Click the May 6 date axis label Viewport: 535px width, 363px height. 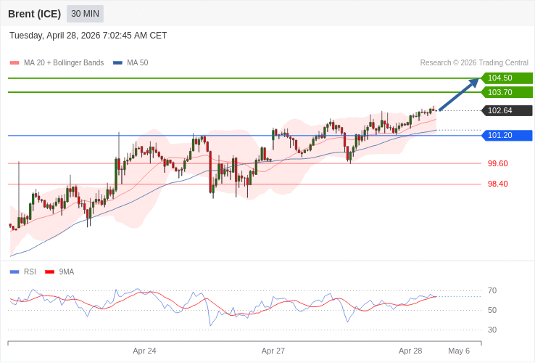click(459, 351)
